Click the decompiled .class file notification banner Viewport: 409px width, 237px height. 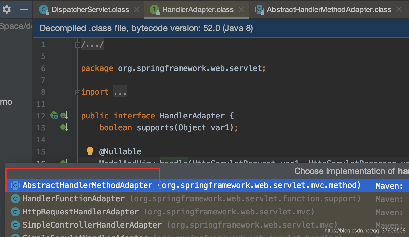point(221,28)
